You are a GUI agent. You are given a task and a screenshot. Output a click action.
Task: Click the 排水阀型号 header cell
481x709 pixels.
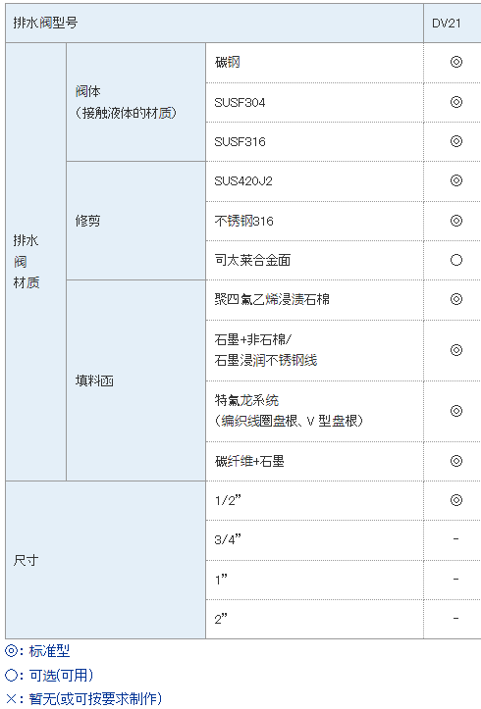(214, 24)
